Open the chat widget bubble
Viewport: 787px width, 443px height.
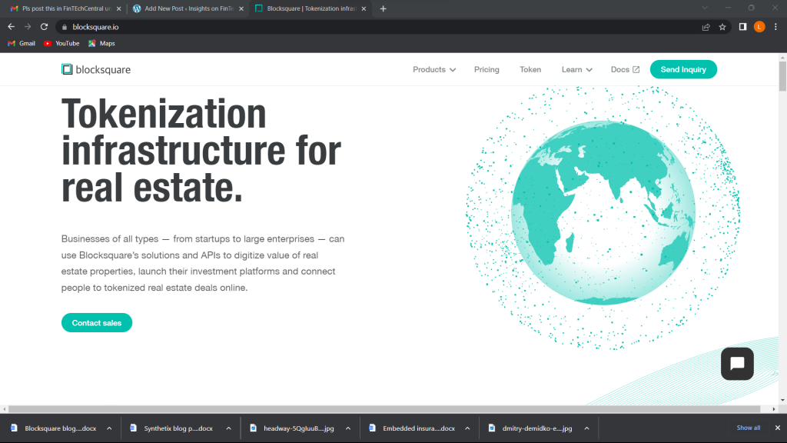pos(737,364)
